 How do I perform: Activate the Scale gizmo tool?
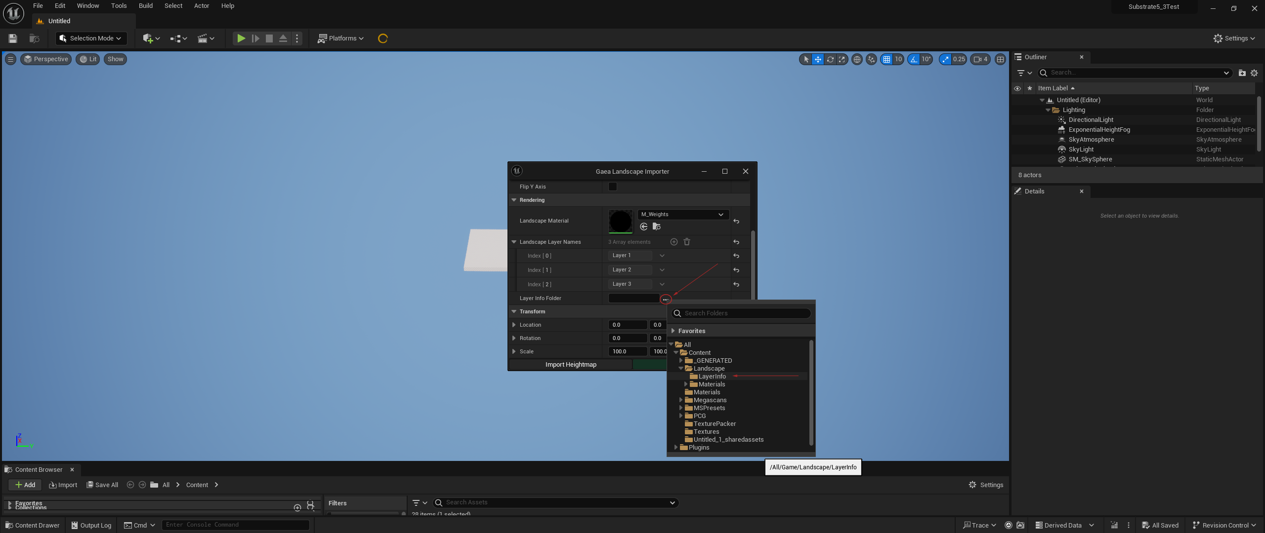[842, 59]
